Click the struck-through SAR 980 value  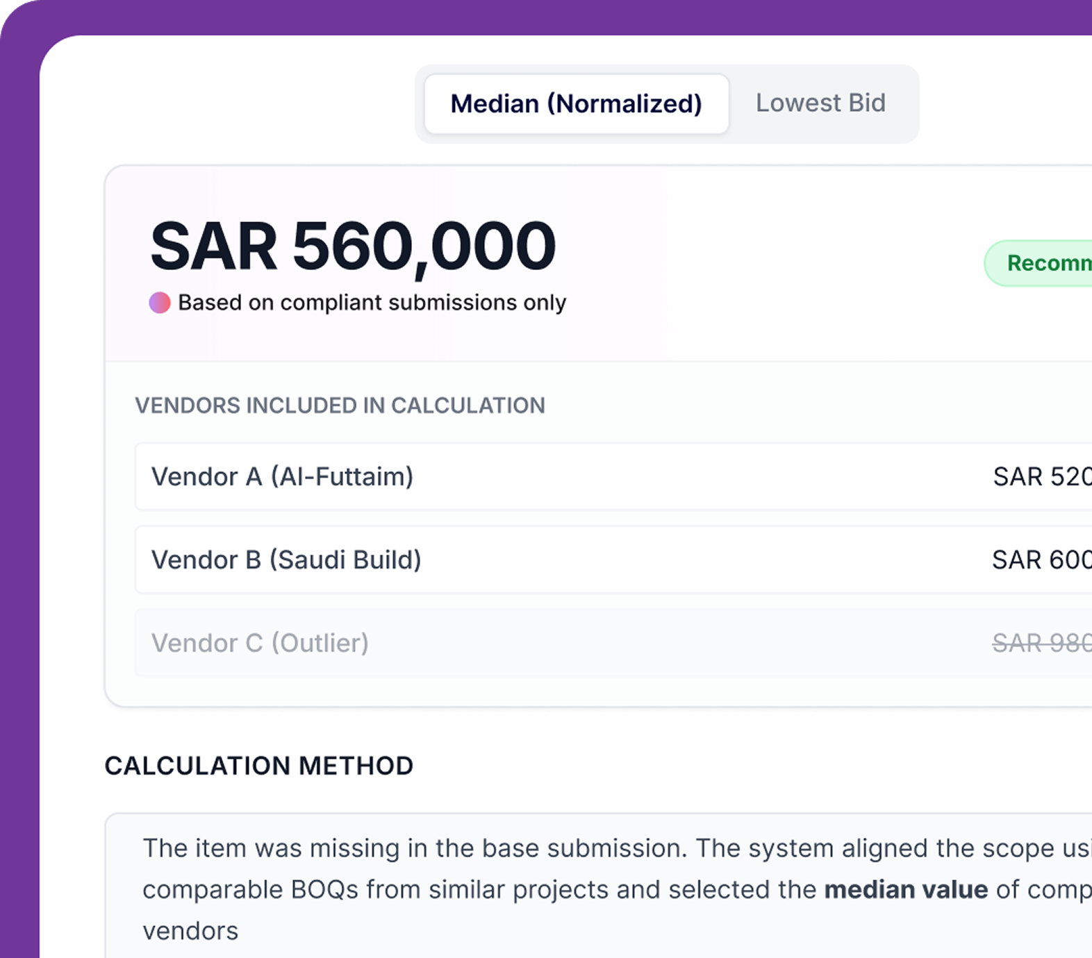pos(1042,644)
